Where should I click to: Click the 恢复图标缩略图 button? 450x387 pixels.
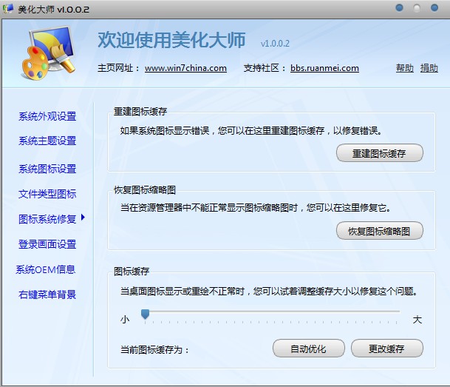tap(379, 231)
